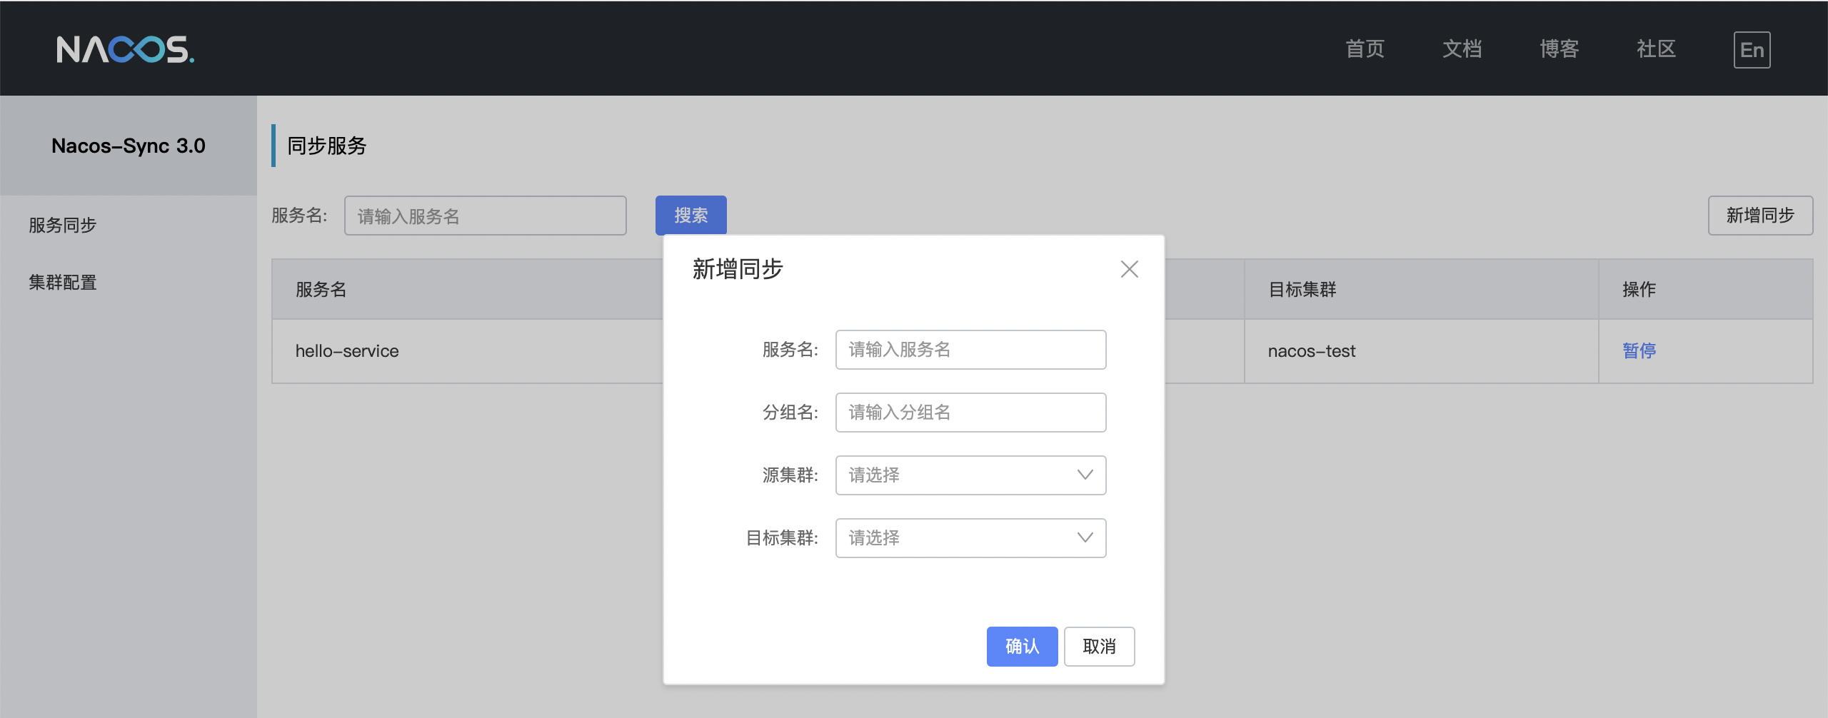Click 取消 in the dialog

click(x=1099, y=647)
